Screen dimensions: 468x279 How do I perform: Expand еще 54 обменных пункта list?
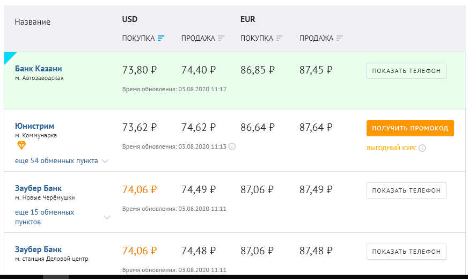pos(56,161)
